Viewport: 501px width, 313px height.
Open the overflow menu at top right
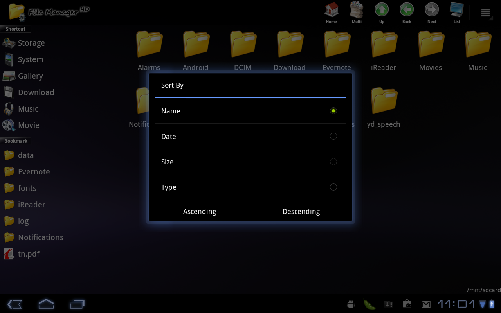click(x=485, y=13)
